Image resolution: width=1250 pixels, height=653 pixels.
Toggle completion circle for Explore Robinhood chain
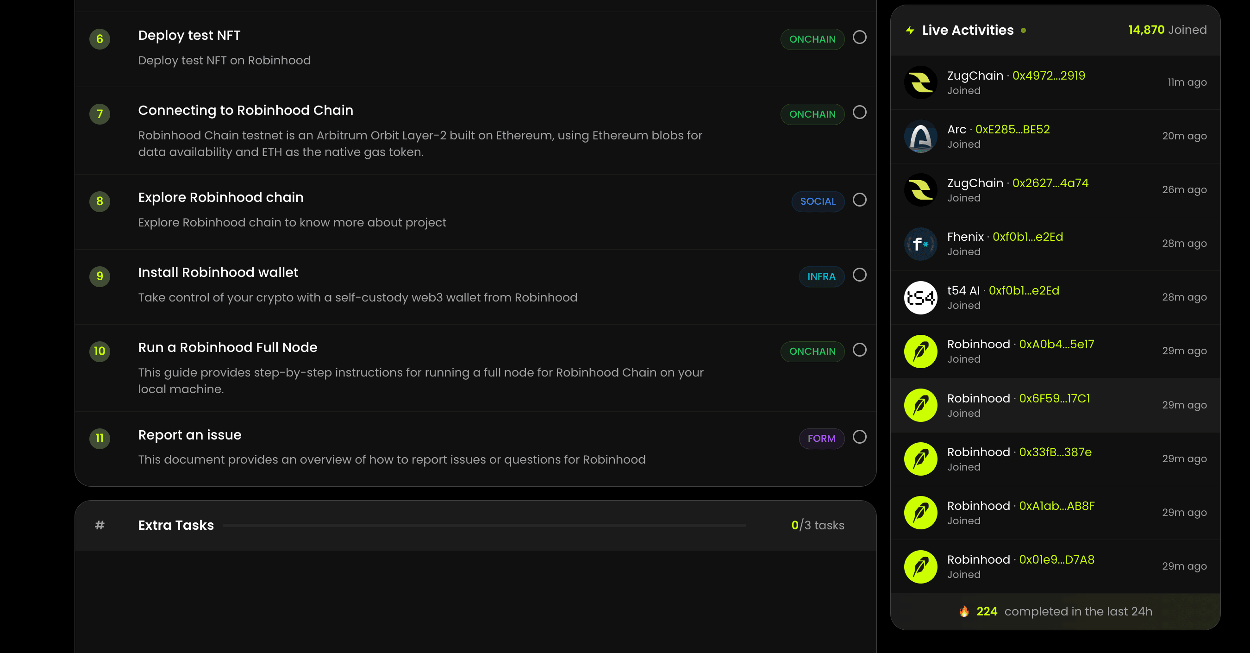coord(859,200)
